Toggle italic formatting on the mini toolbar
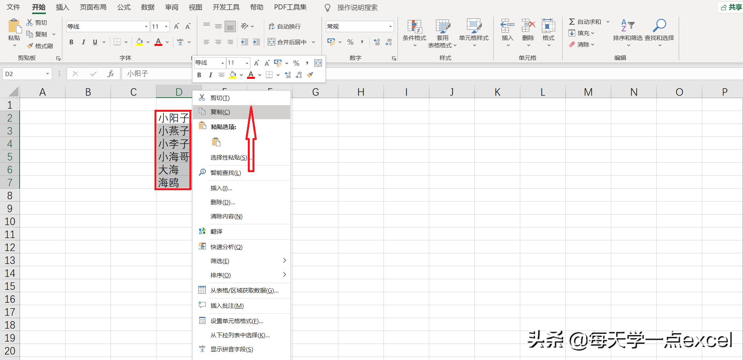 211,75
